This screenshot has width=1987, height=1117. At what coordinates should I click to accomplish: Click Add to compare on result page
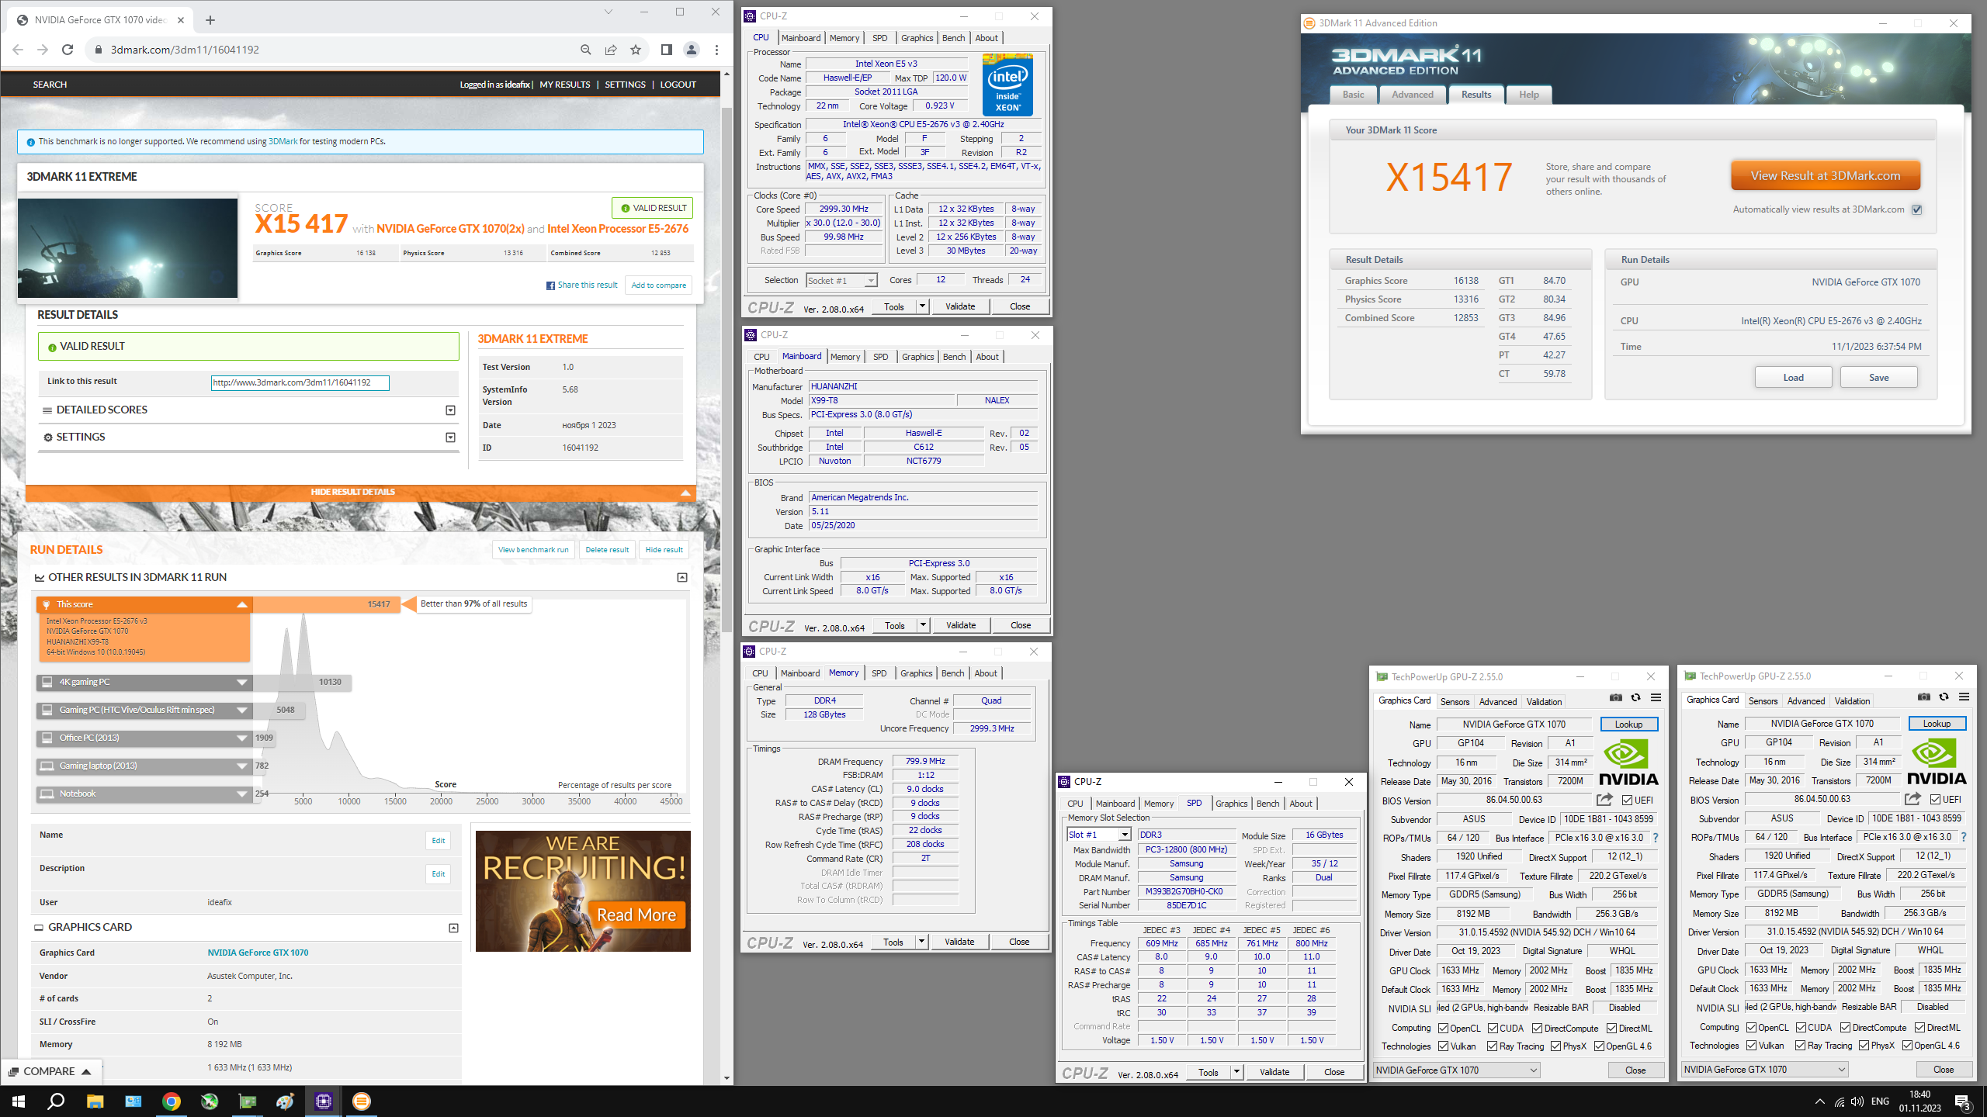click(x=658, y=285)
